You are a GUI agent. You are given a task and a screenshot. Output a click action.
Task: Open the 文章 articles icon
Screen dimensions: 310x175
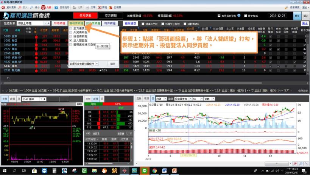[87, 8]
